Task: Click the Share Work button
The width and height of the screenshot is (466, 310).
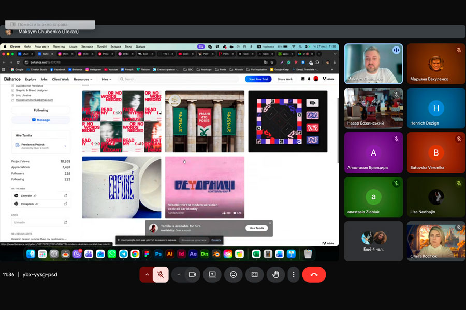Action: (285, 79)
